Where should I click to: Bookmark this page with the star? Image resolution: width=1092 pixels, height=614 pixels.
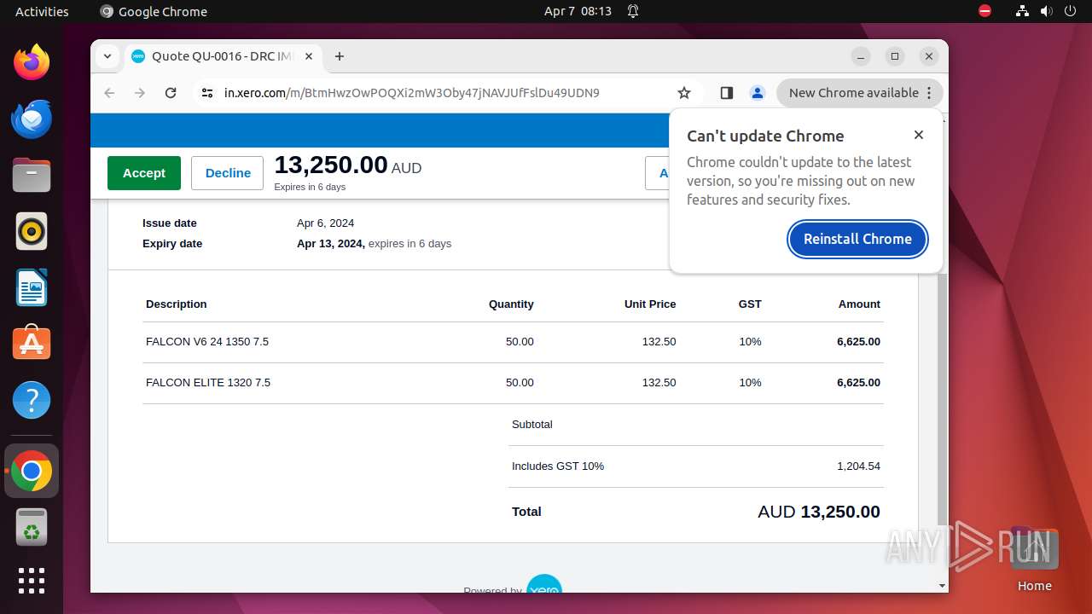(684, 93)
